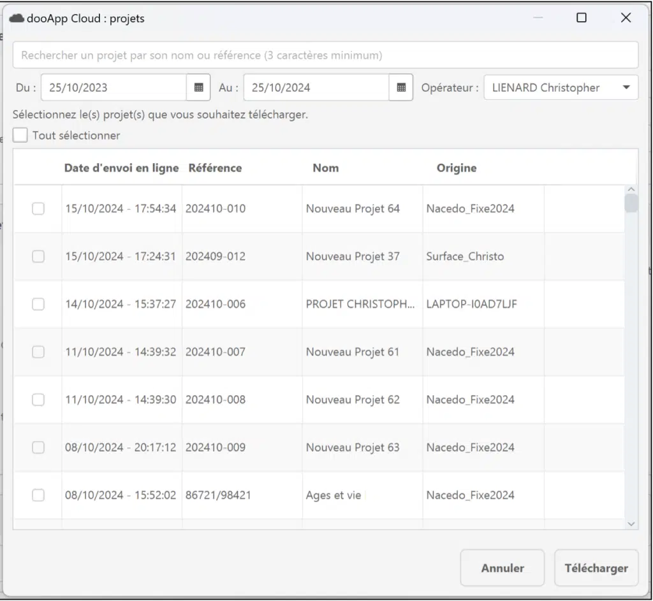
Task: Select reference 202410-006
Action: [x=216, y=304]
